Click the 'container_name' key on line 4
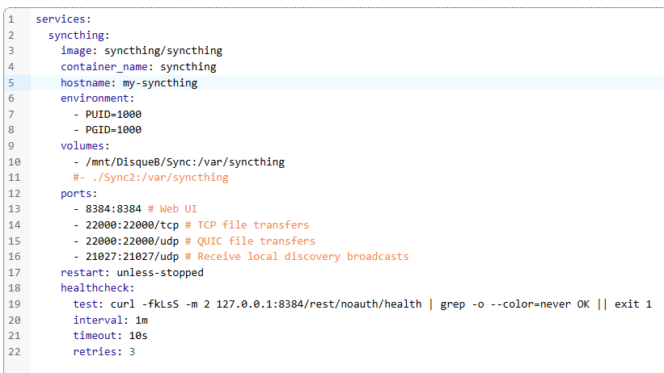Viewport: 664px width, 373px height. [x=104, y=67]
